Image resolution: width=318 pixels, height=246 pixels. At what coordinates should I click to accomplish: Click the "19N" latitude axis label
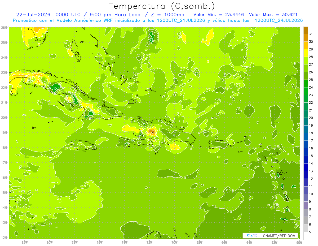4,132
